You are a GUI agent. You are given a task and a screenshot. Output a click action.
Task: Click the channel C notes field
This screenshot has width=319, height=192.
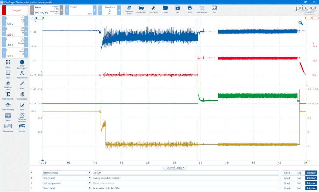point(186,183)
